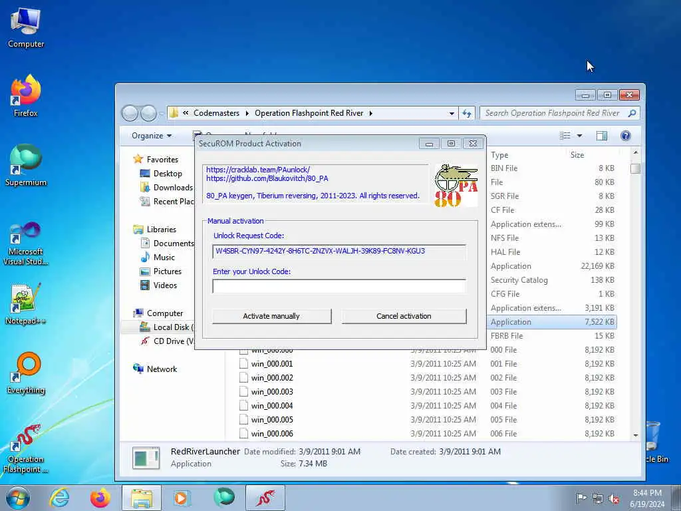The image size is (681, 511).
Task: Open the Recycle Bin on the desktop
Action: coord(656,442)
